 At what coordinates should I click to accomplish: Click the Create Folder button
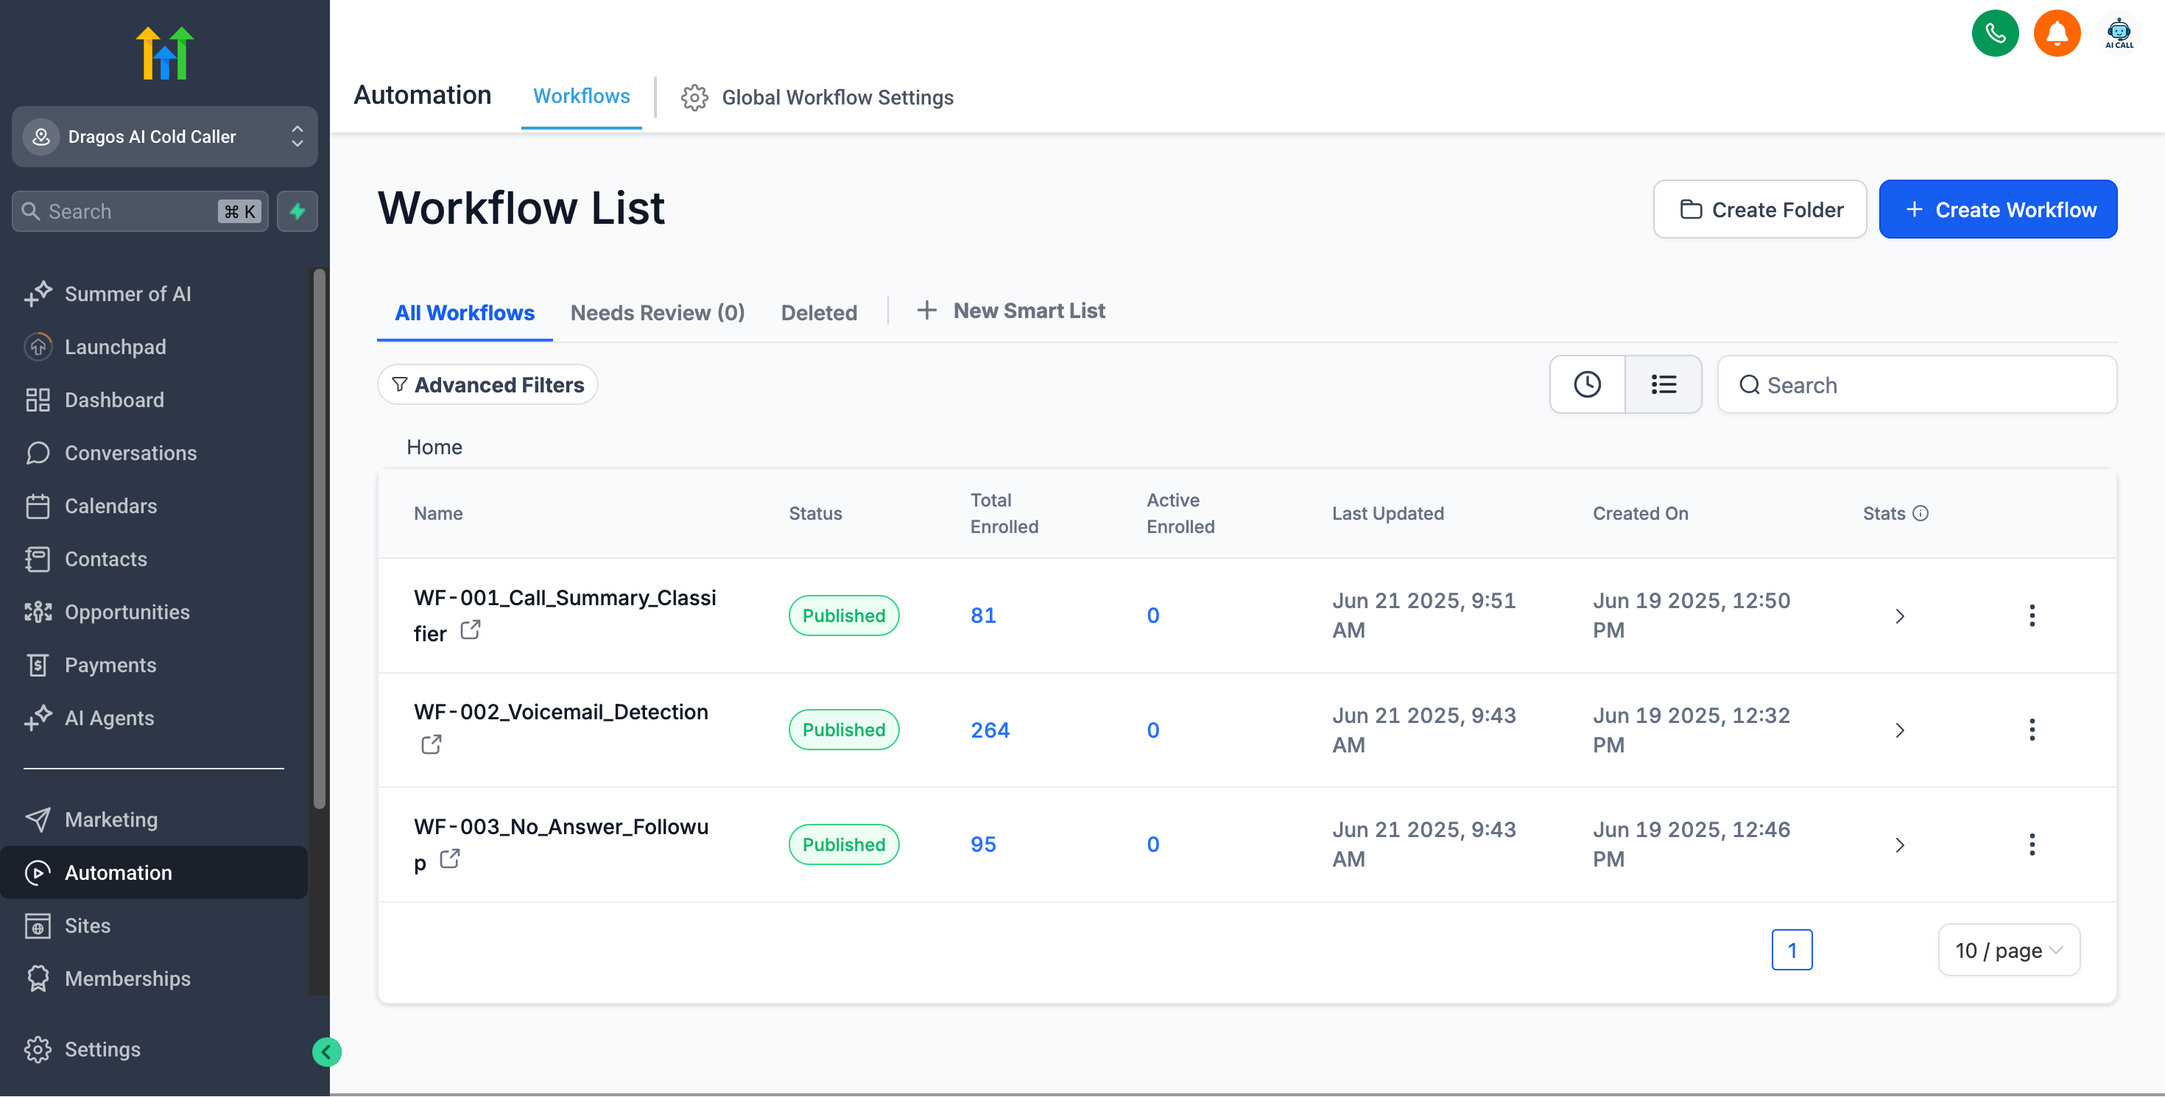pos(1759,209)
